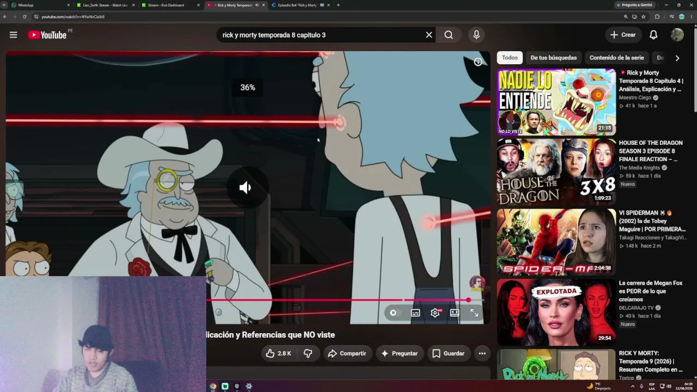Toggle subtitles in the player

(x=415, y=313)
